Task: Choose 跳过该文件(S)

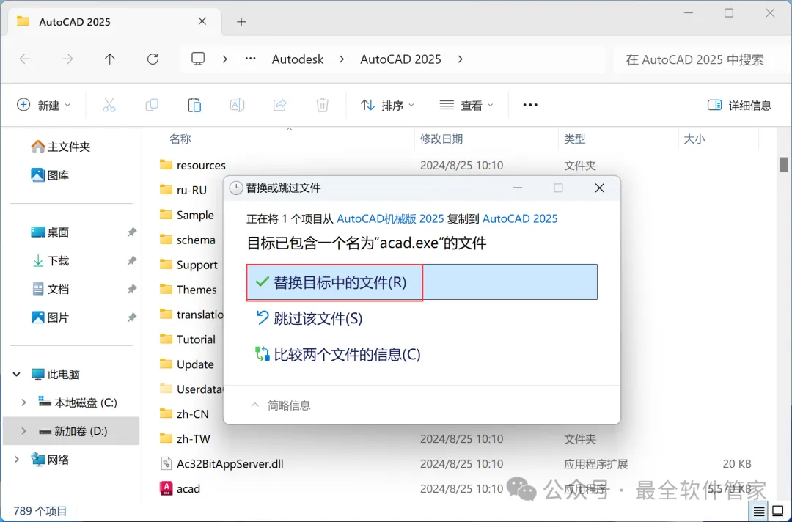Action: pyautogui.click(x=309, y=318)
